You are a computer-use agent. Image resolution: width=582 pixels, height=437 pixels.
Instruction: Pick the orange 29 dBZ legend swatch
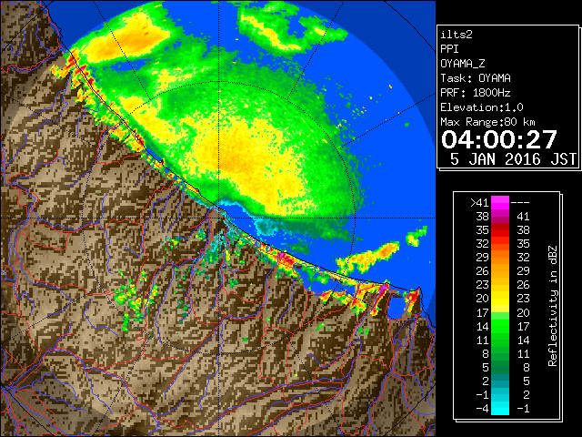(x=500, y=257)
